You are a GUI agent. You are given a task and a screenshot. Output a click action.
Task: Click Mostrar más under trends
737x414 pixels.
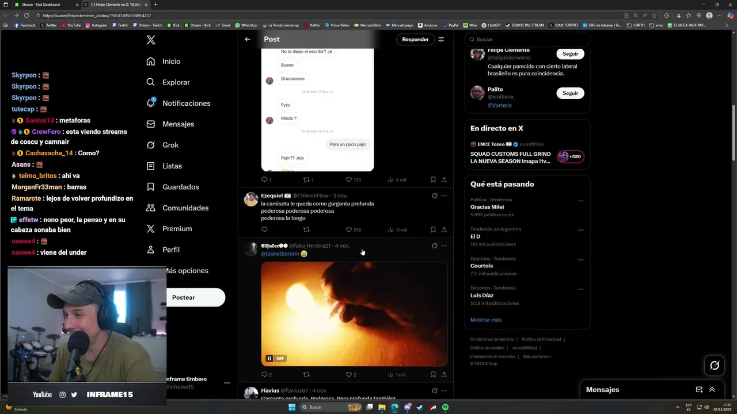486,320
